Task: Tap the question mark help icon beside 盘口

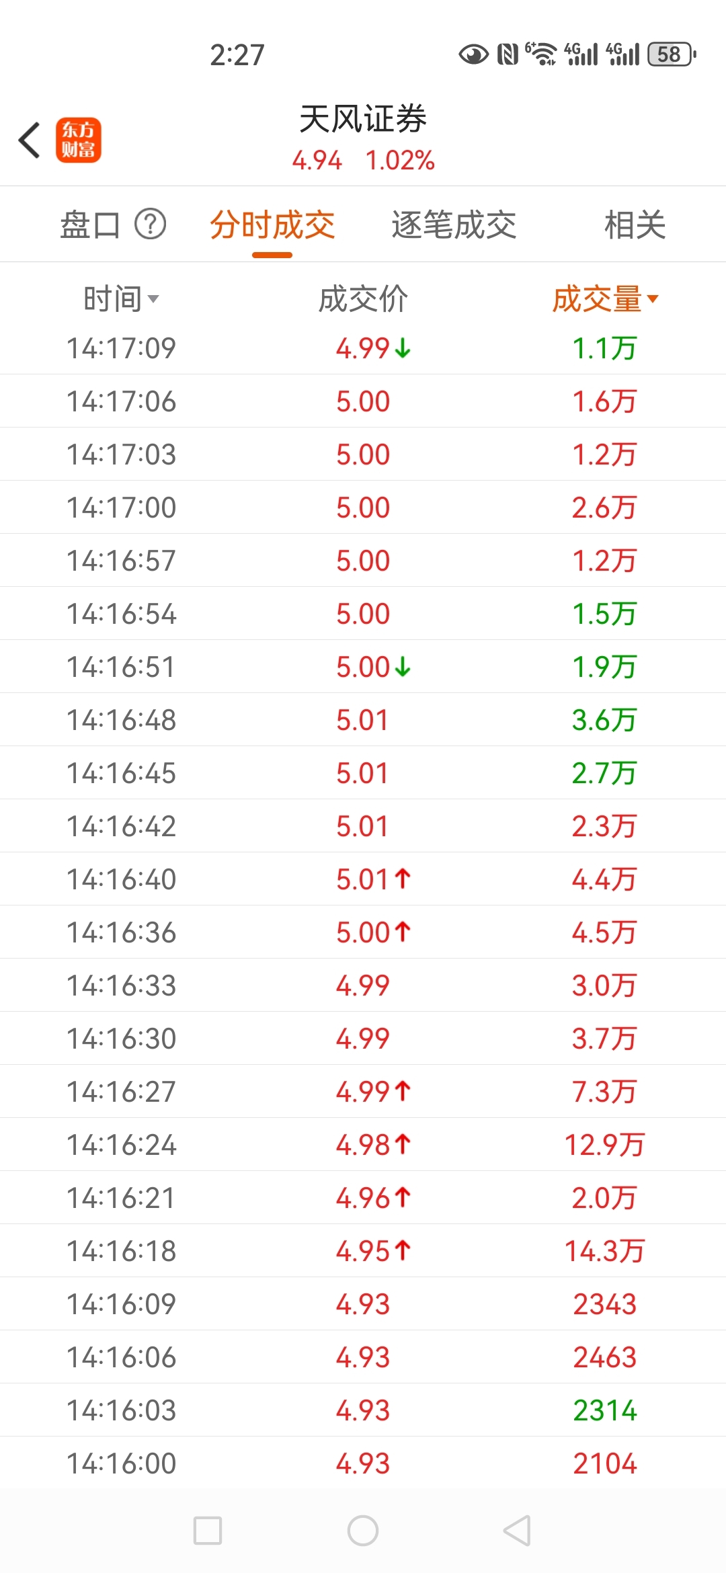Action: click(x=151, y=224)
